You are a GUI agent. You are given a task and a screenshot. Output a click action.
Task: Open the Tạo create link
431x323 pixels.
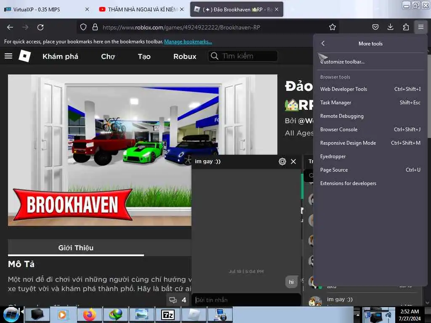144,56
